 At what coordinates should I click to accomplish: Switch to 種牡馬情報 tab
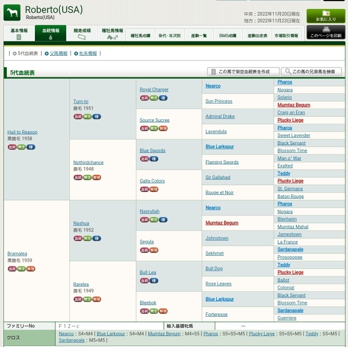point(112,33)
